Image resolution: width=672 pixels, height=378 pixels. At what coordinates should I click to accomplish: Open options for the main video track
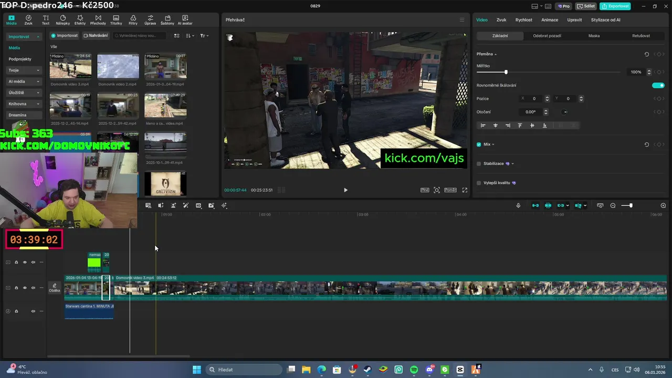41,288
